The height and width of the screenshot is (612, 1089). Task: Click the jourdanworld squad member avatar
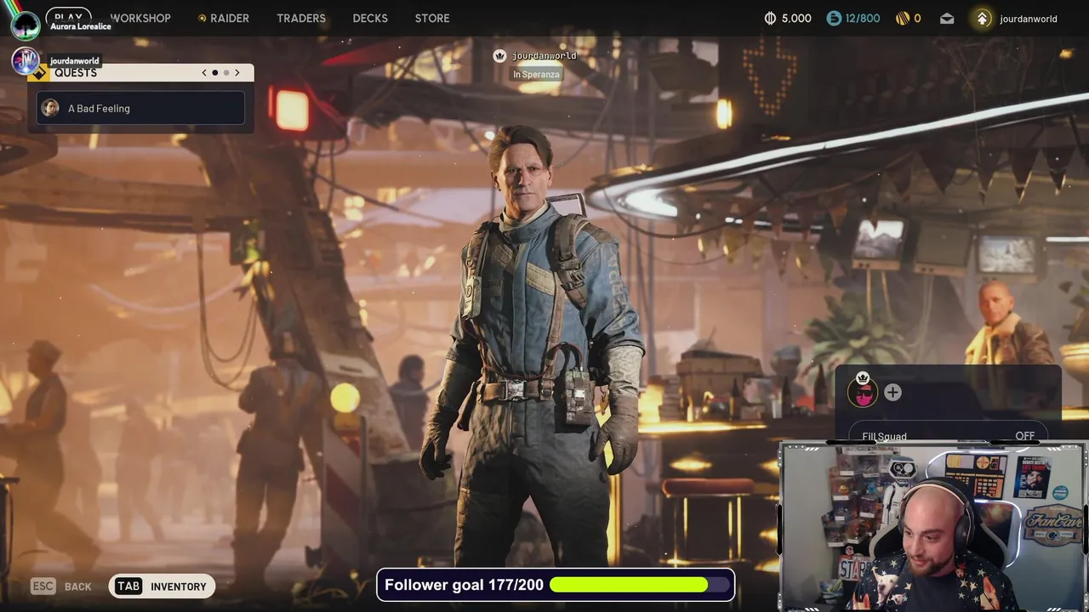(x=25, y=61)
